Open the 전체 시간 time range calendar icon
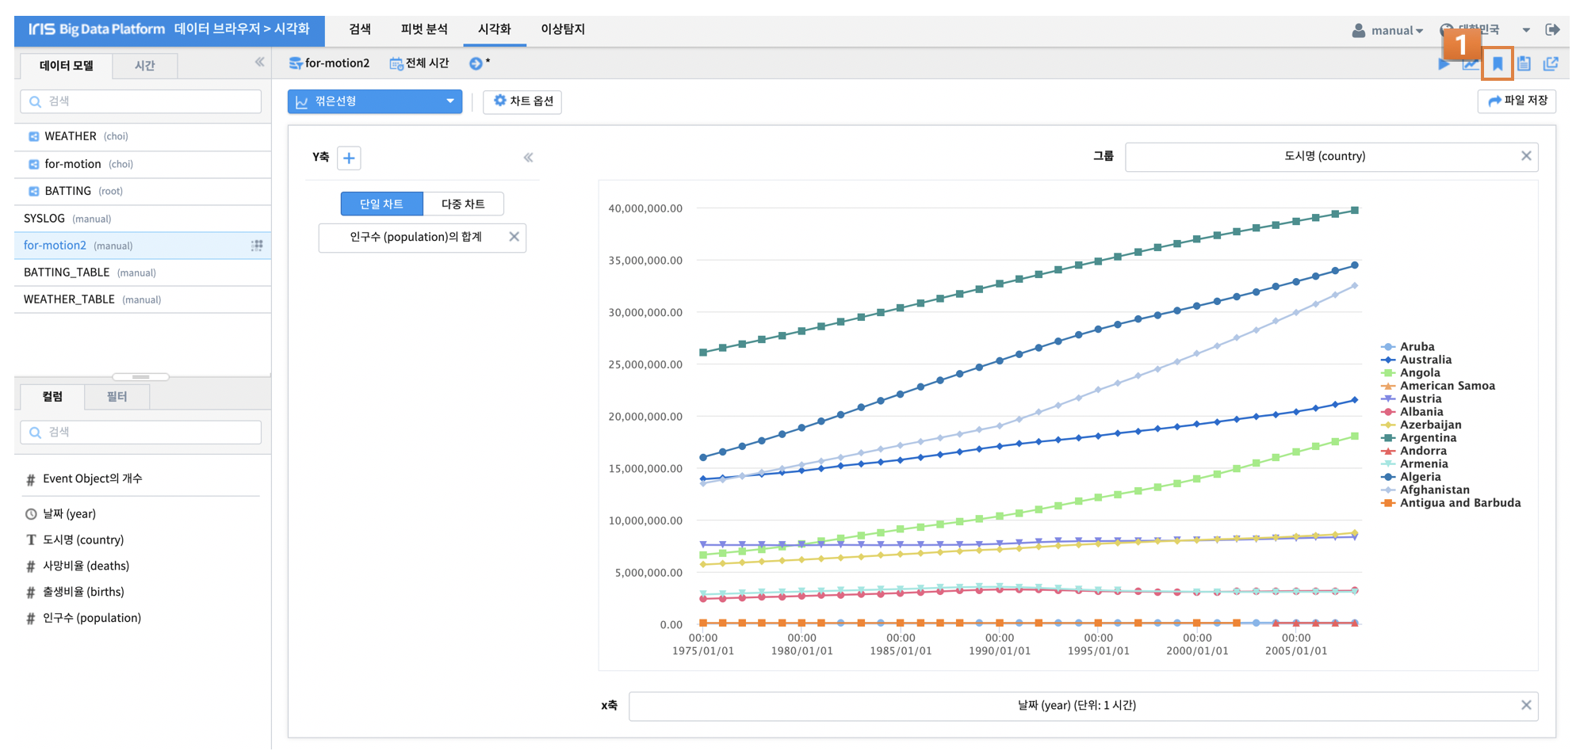Image resolution: width=1576 pixels, height=751 pixels. pyautogui.click(x=396, y=63)
